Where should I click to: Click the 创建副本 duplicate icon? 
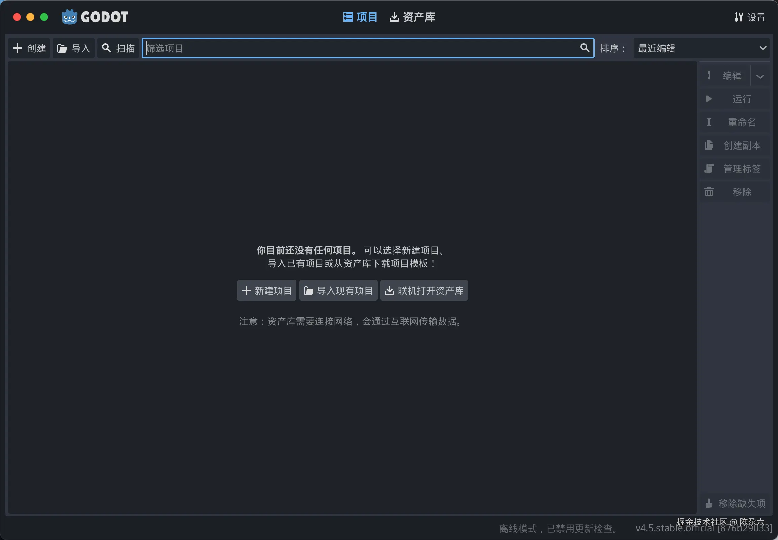click(x=709, y=145)
